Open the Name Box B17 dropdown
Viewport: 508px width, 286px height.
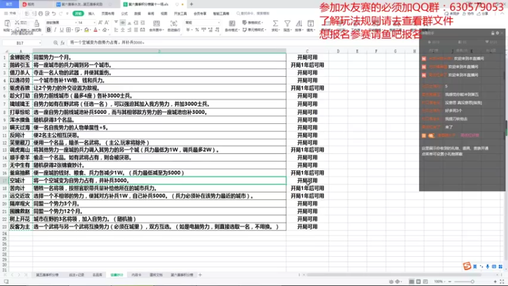tap(40, 43)
